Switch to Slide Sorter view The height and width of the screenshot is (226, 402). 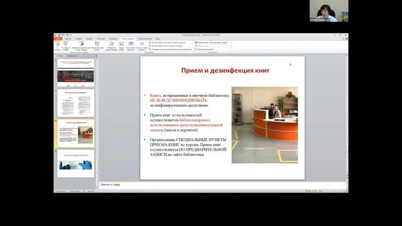(310, 191)
